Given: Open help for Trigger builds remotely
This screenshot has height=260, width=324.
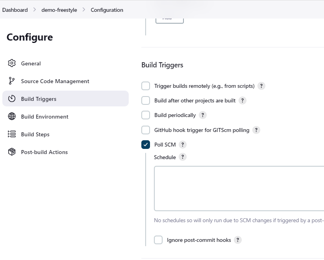Looking at the screenshot, I should point(261,86).
